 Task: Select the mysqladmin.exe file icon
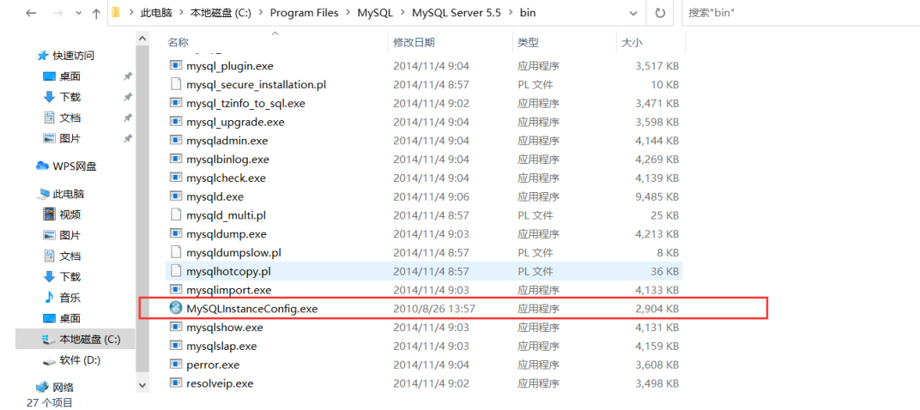click(175, 141)
